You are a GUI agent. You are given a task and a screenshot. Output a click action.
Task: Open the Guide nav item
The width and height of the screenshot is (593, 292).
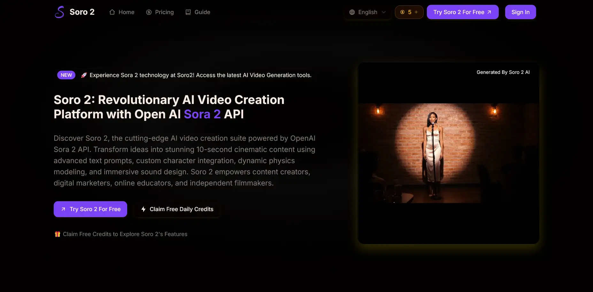[x=202, y=12]
